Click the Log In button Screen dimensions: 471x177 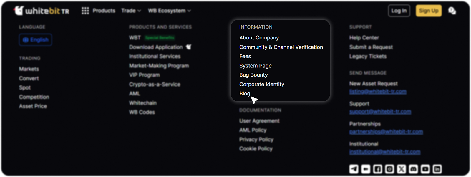coord(399,11)
